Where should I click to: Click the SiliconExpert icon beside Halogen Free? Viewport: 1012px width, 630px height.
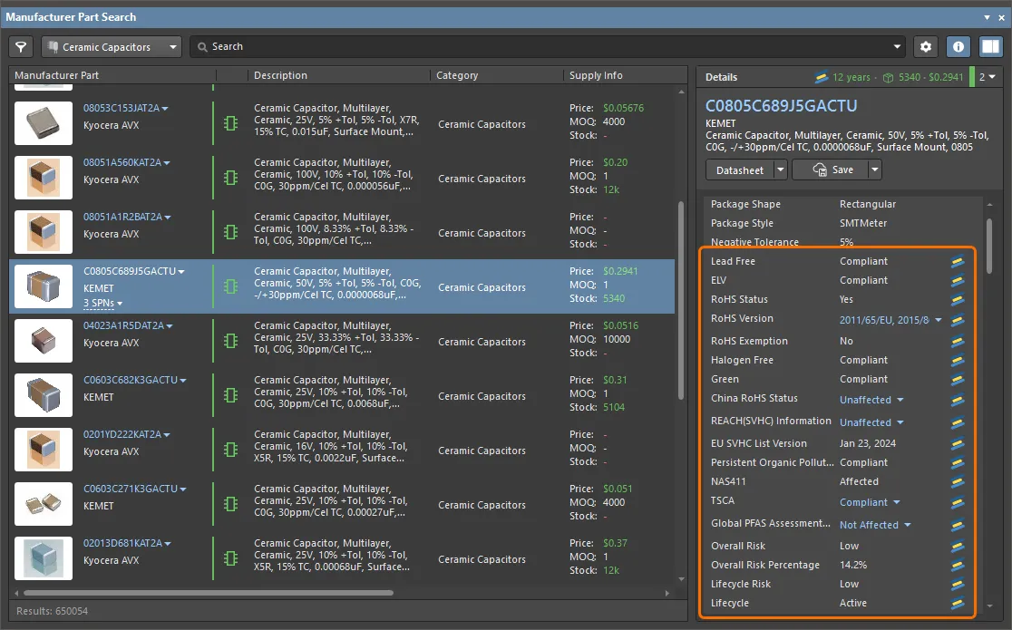tap(957, 361)
